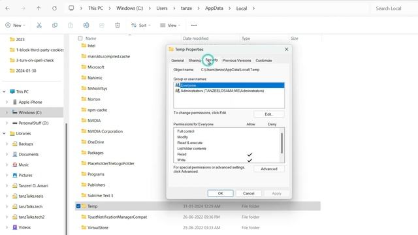The width and height of the screenshot is (418, 235).
Task: Select the npm-cache folder icon
Action: (x=84, y=110)
